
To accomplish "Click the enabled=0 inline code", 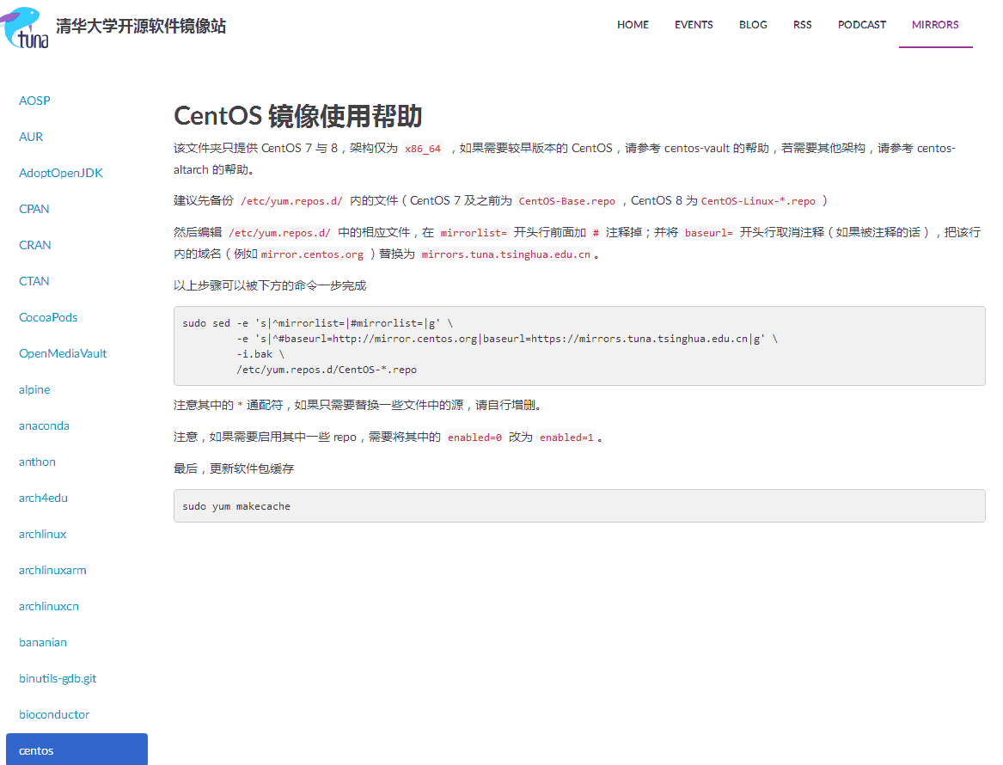I will (474, 438).
